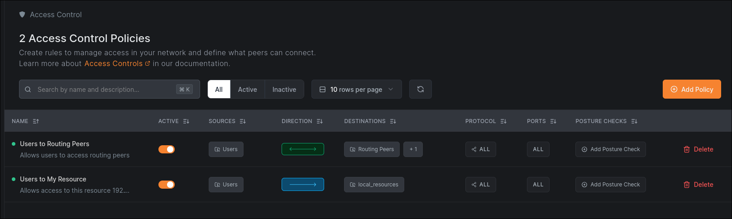
Task: Expand the +1 destinations badge
Action: tap(413, 149)
